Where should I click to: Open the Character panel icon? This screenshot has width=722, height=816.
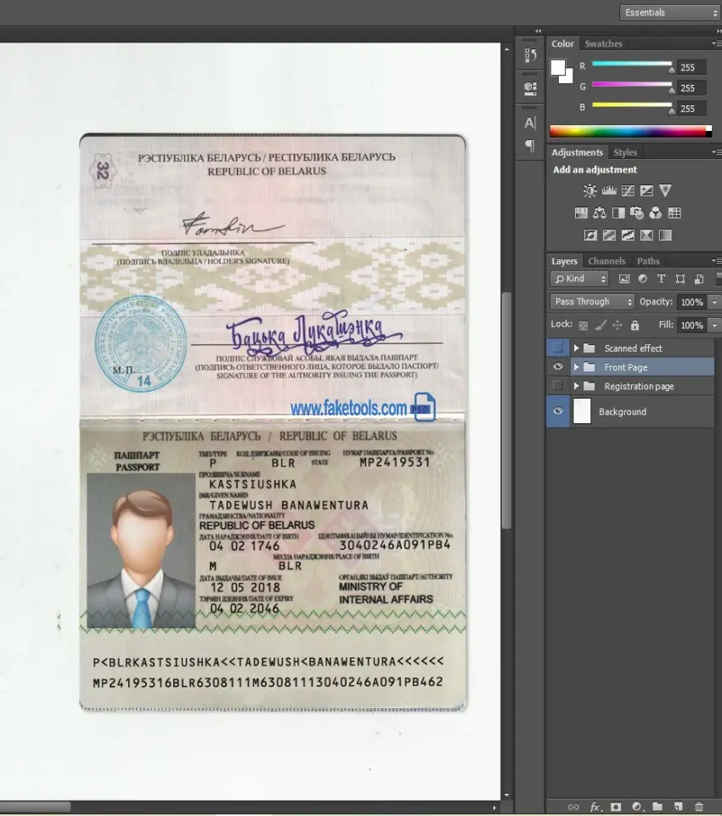tap(530, 122)
